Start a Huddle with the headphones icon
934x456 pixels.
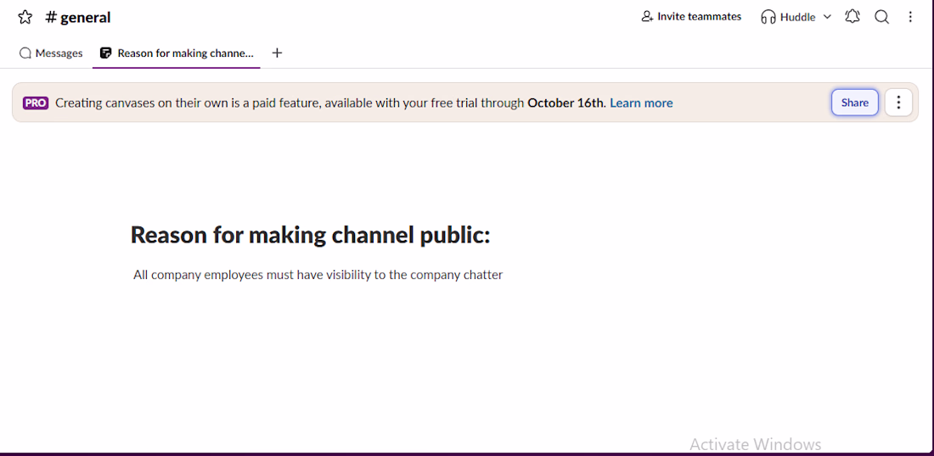(768, 17)
